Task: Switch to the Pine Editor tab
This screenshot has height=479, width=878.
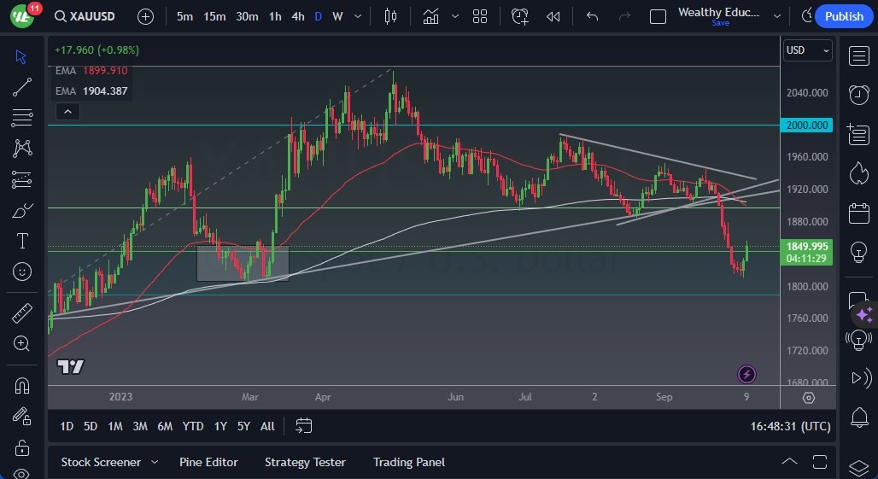Action: (208, 462)
